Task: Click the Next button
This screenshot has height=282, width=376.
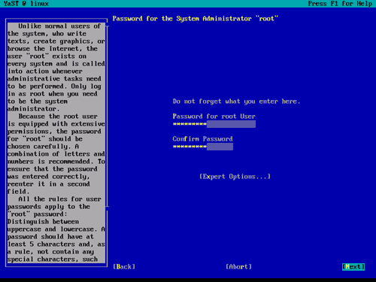Action: pyautogui.click(x=353, y=267)
